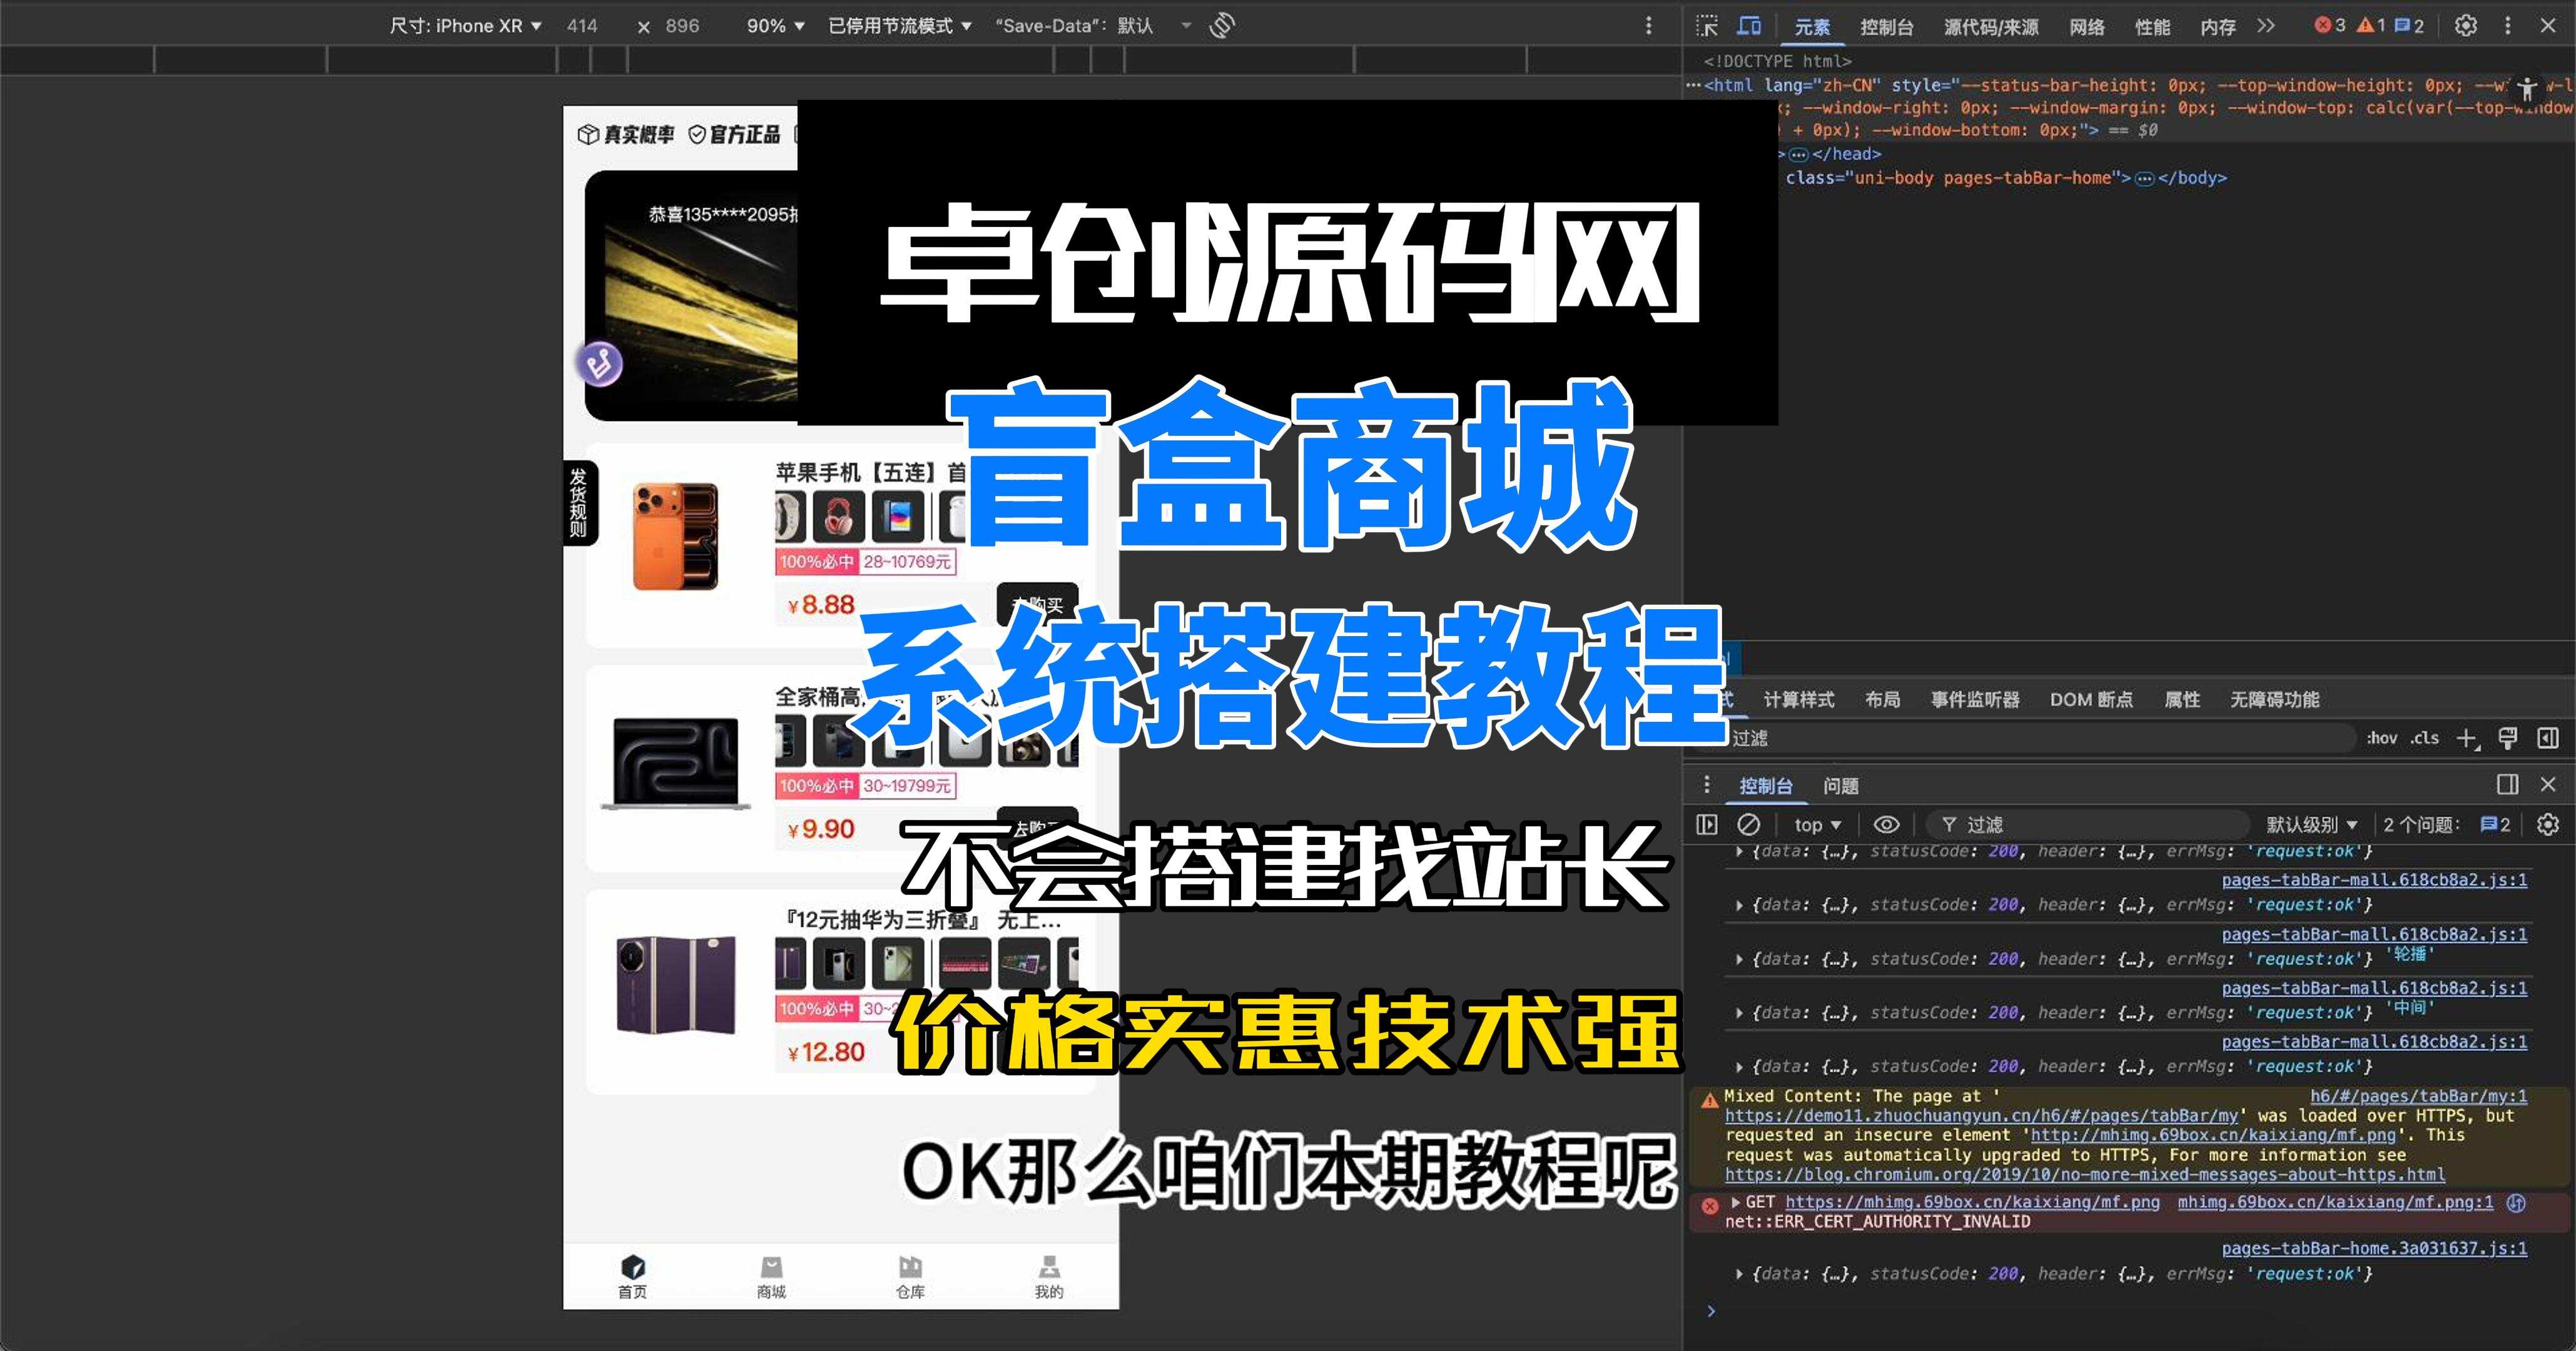Click the 过滤 console filter input field
The height and width of the screenshot is (1351, 2576).
2090,824
